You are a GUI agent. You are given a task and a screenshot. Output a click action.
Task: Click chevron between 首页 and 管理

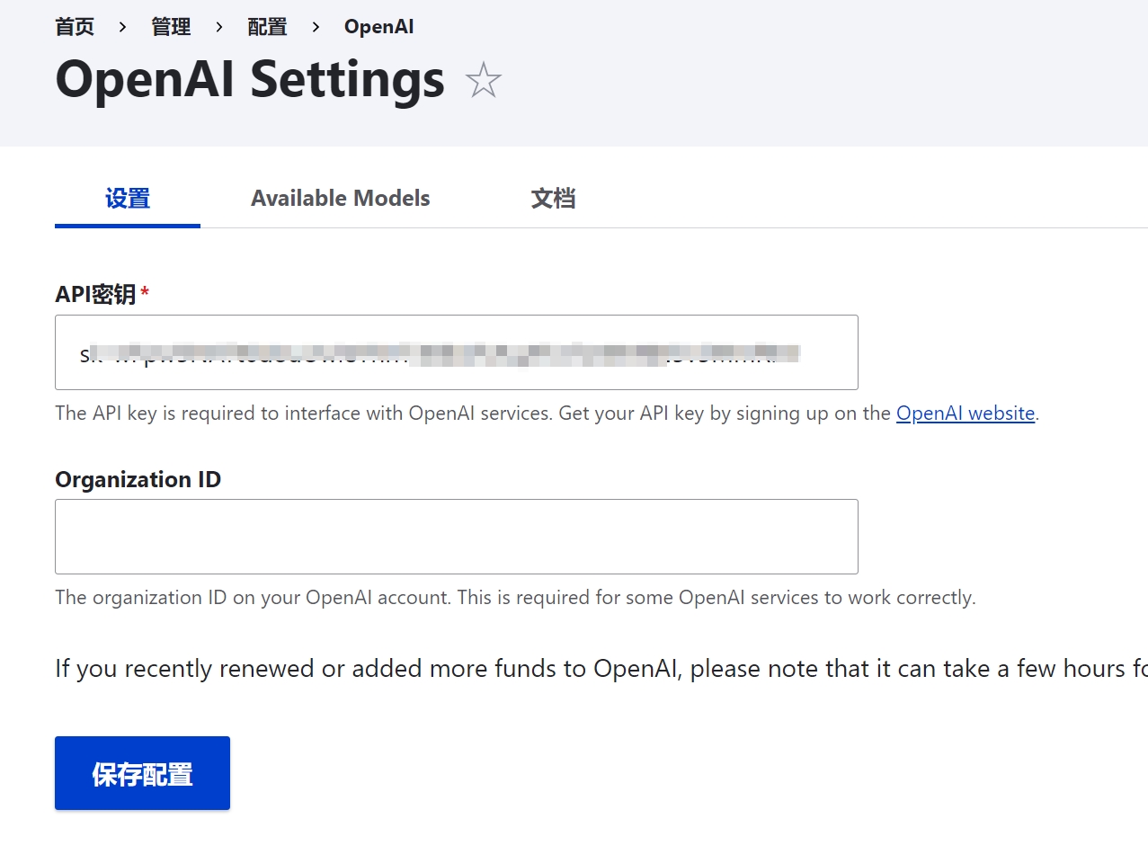click(123, 28)
